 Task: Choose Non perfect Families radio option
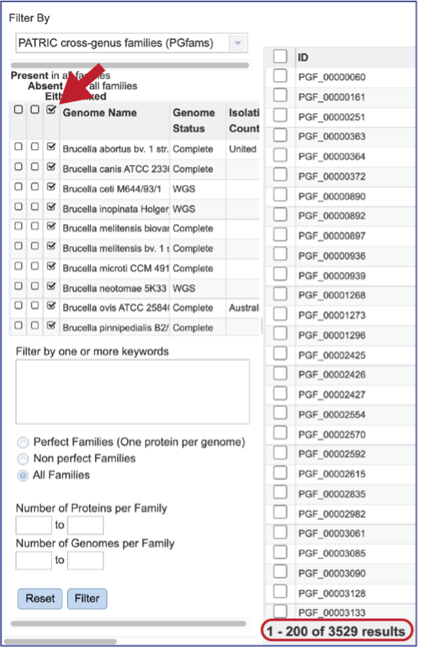[23, 459]
